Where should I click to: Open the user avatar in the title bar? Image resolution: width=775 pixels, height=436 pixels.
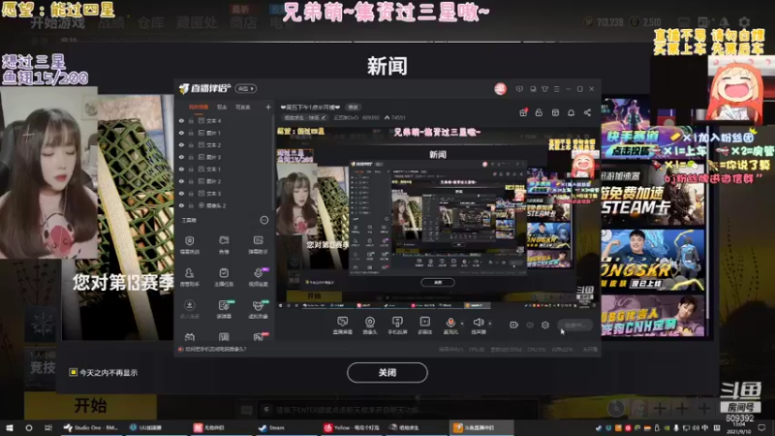[x=500, y=89]
